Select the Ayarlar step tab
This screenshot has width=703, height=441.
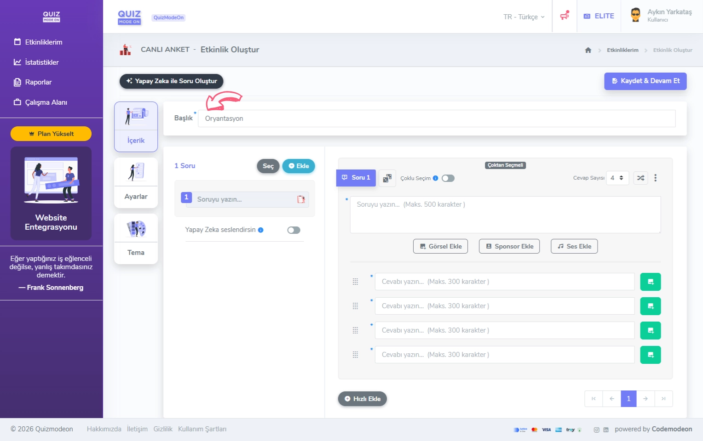pyautogui.click(x=136, y=183)
